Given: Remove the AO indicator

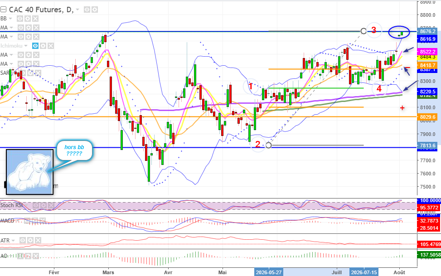Looking at the screenshot, I should coord(35,256).
